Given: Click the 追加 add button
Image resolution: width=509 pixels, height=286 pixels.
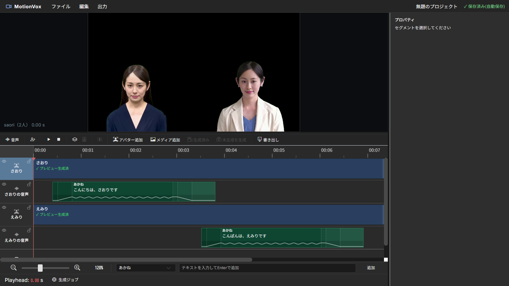Looking at the screenshot, I should click(371, 268).
